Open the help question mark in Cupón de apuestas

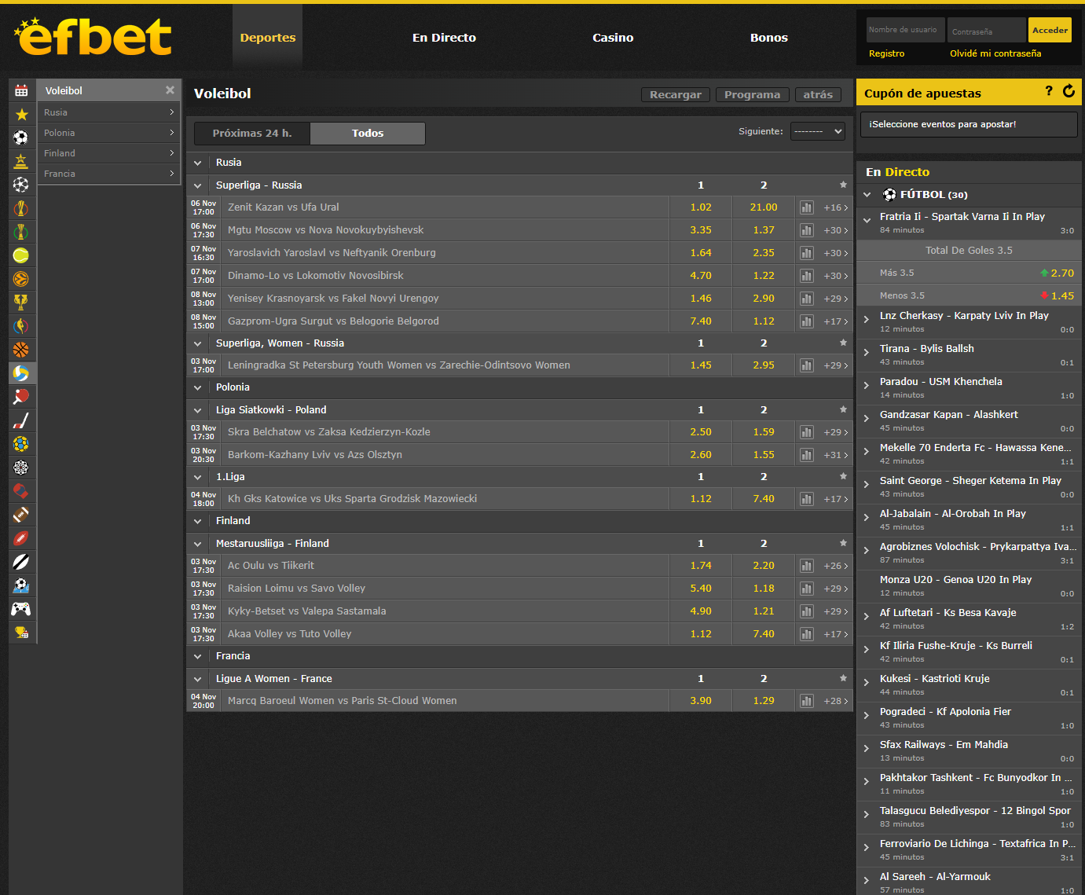coord(1048,91)
